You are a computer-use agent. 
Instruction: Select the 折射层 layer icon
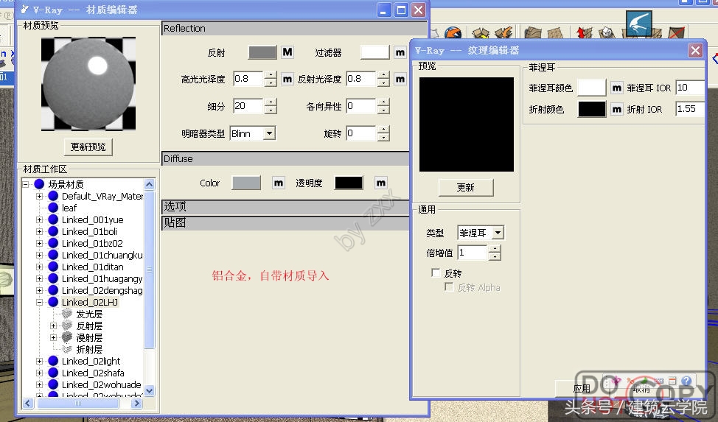(67, 349)
